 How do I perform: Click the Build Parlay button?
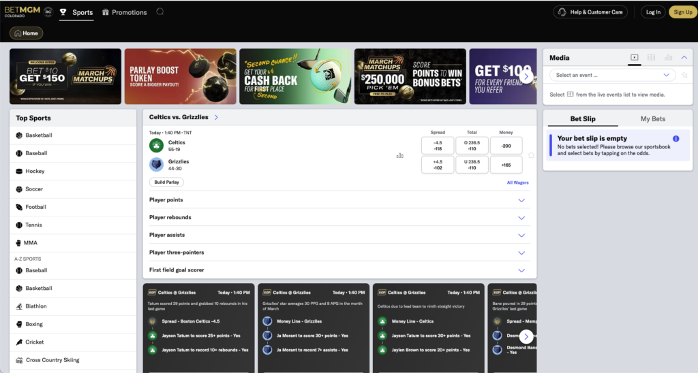[x=166, y=182]
